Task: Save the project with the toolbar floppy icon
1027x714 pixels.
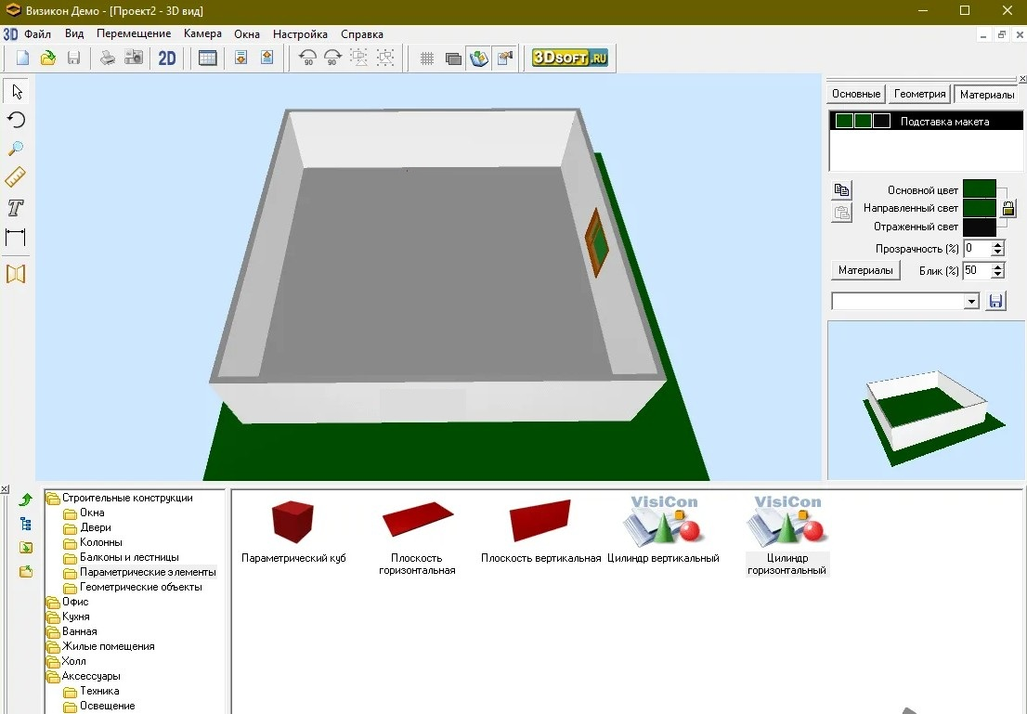Action: 73,58
